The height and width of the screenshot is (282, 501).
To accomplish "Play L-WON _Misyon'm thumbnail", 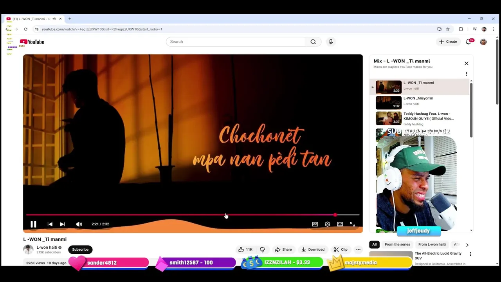I will point(389,103).
